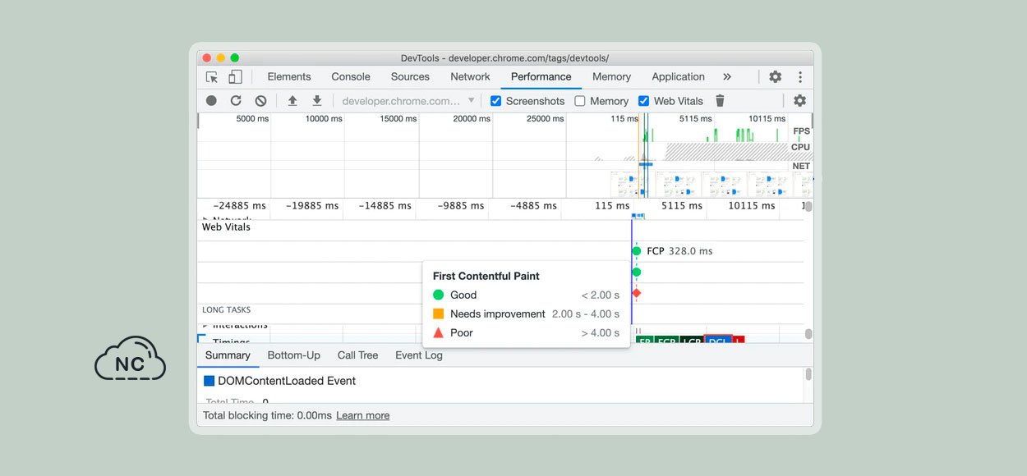Uncheck the Web Vitals checkbox
This screenshot has height=476, width=1027.
pyautogui.click(x=643, y=101)
